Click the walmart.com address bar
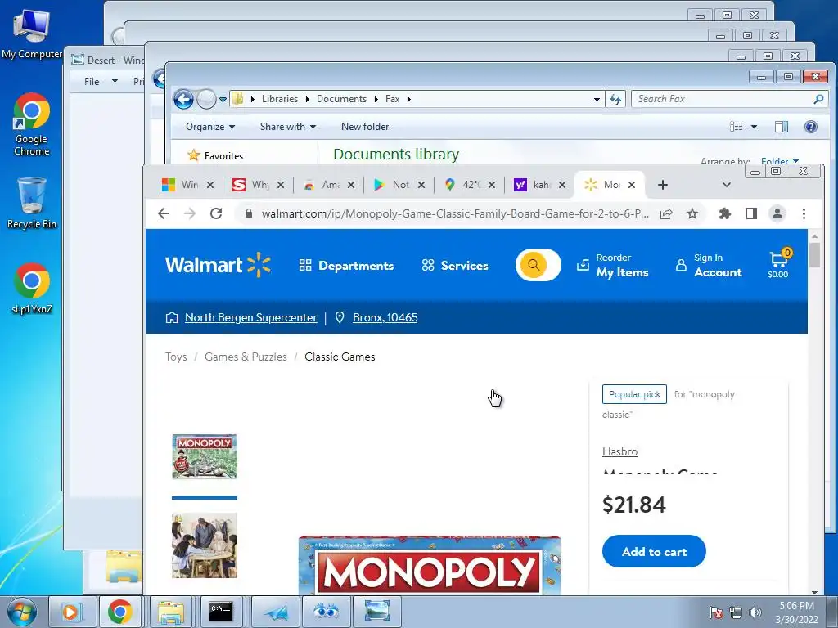 454,213
